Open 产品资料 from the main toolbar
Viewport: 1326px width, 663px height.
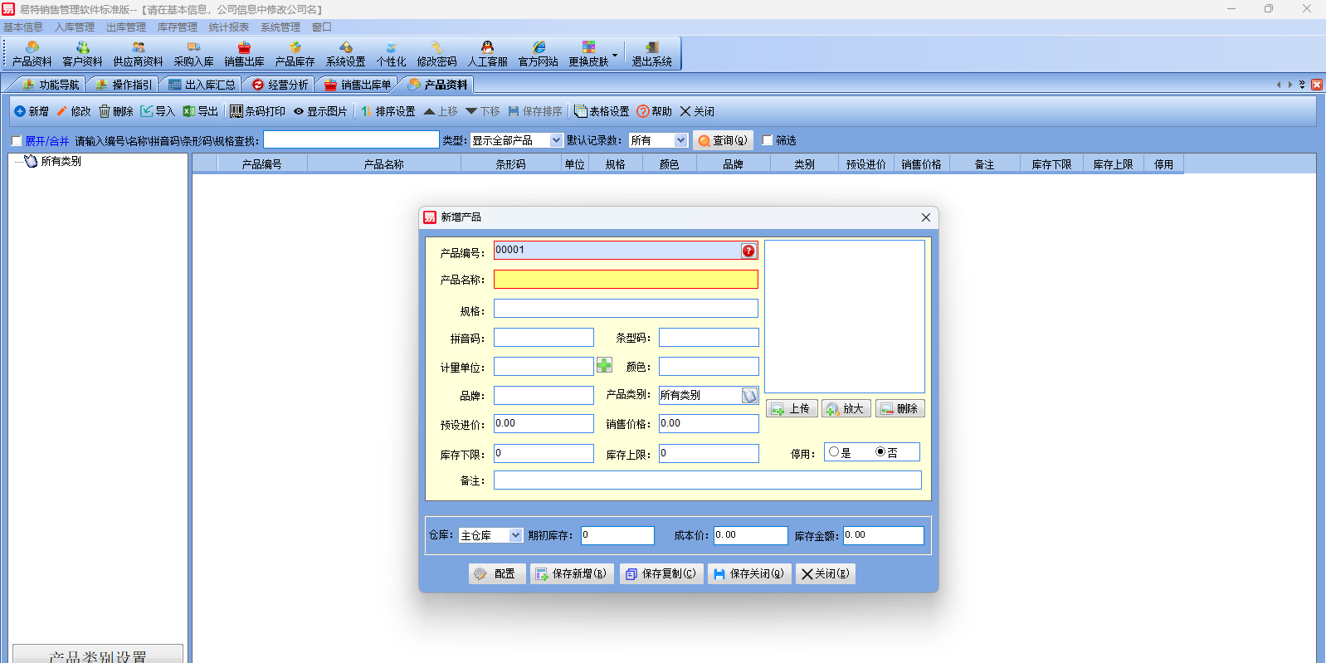tap(32, 54)
